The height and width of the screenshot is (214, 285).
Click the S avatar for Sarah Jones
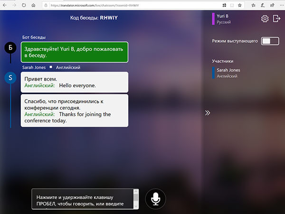point(10,77)
